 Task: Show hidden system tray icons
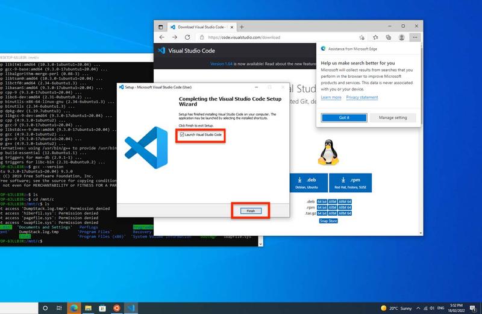(x=418, y=308)
